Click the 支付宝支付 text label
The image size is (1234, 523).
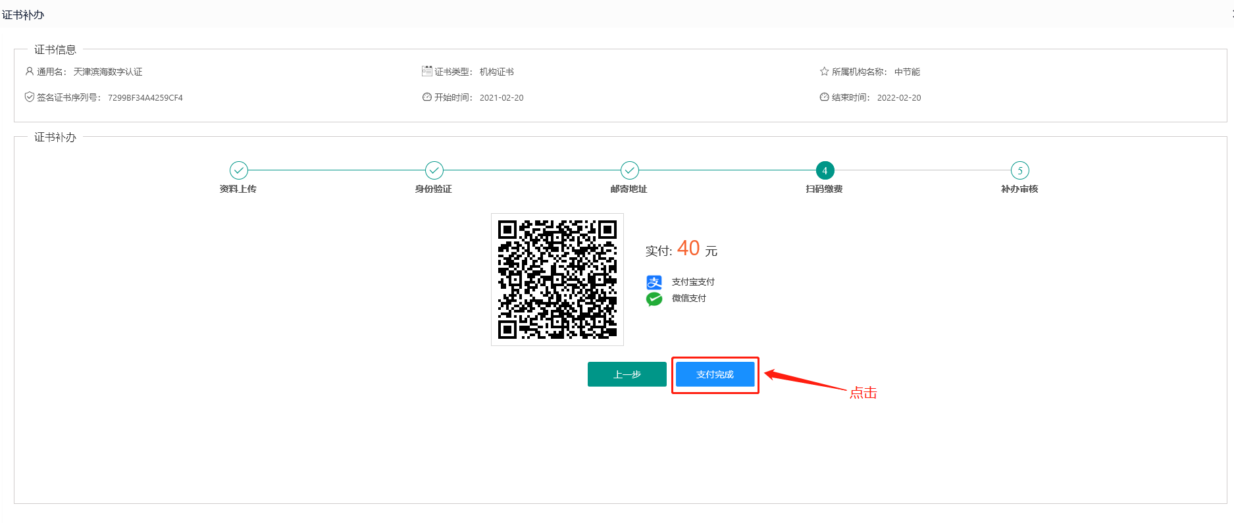coord(692,282)
